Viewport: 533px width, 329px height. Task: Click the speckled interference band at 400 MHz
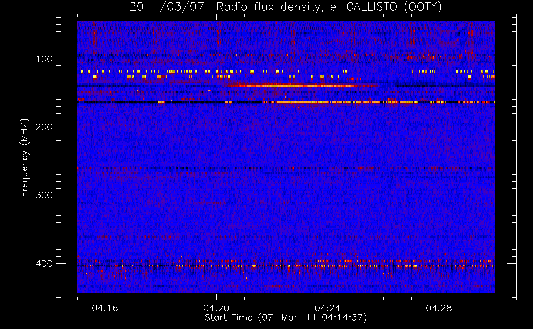(286, 265)
